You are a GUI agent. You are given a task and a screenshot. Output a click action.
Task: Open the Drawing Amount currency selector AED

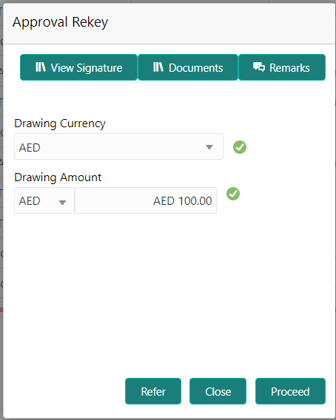(x=44, y=200)
